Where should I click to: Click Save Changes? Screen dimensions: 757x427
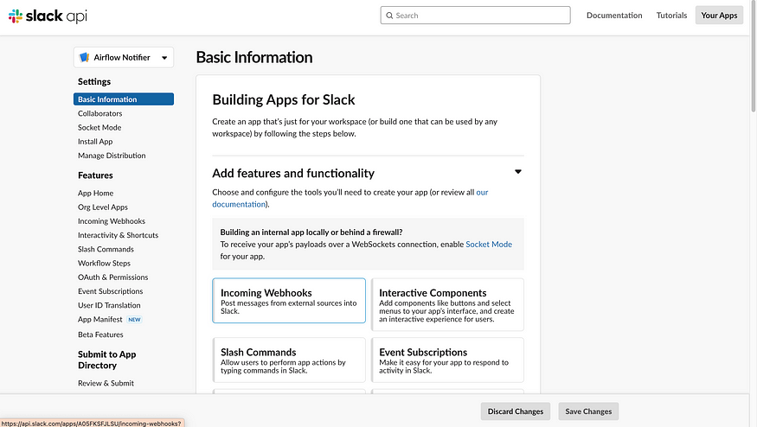coord(588,411)
